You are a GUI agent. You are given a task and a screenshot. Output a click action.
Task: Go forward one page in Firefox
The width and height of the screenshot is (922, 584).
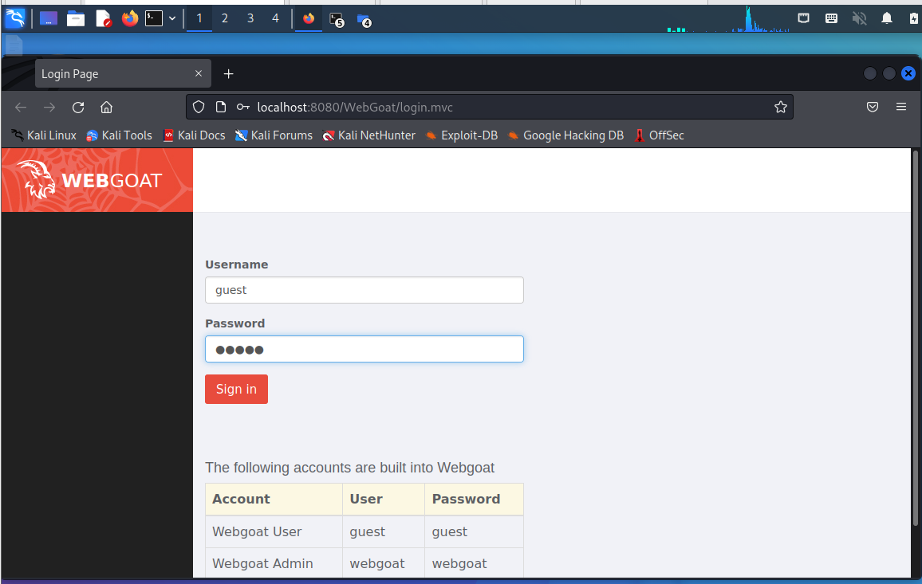49,107
